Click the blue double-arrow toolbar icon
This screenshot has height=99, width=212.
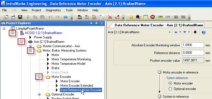click(66, 17)
